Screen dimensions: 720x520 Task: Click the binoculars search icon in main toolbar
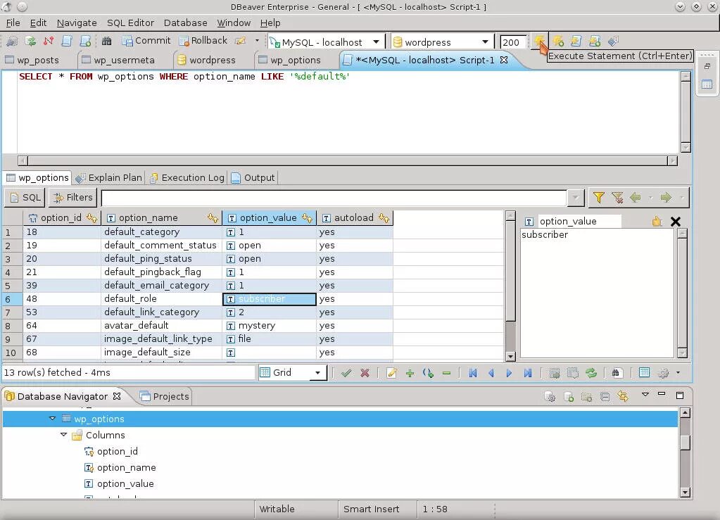coord(106,42)
